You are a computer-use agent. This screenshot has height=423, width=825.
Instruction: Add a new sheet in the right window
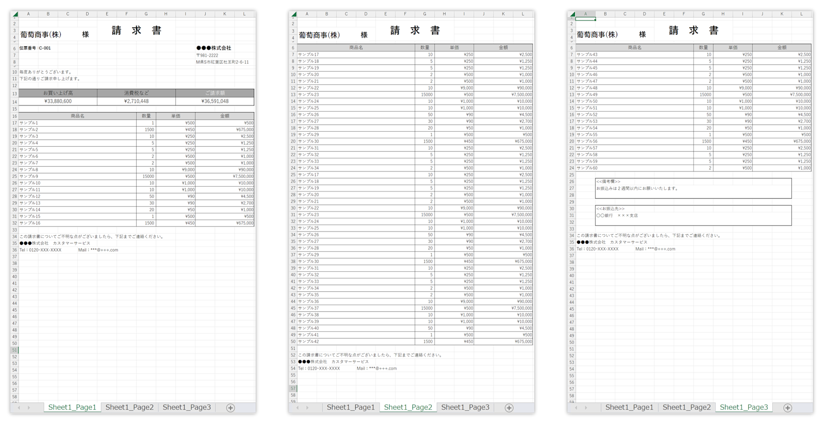787,408
